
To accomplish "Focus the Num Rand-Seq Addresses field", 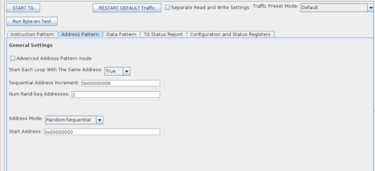I will tap(116, 95).
